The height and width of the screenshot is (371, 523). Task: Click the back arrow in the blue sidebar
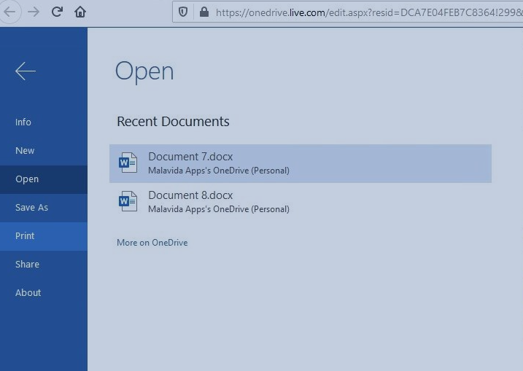click(x=26, y=71)
